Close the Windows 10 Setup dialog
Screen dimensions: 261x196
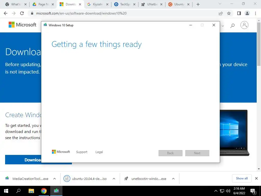coord(214,25)
